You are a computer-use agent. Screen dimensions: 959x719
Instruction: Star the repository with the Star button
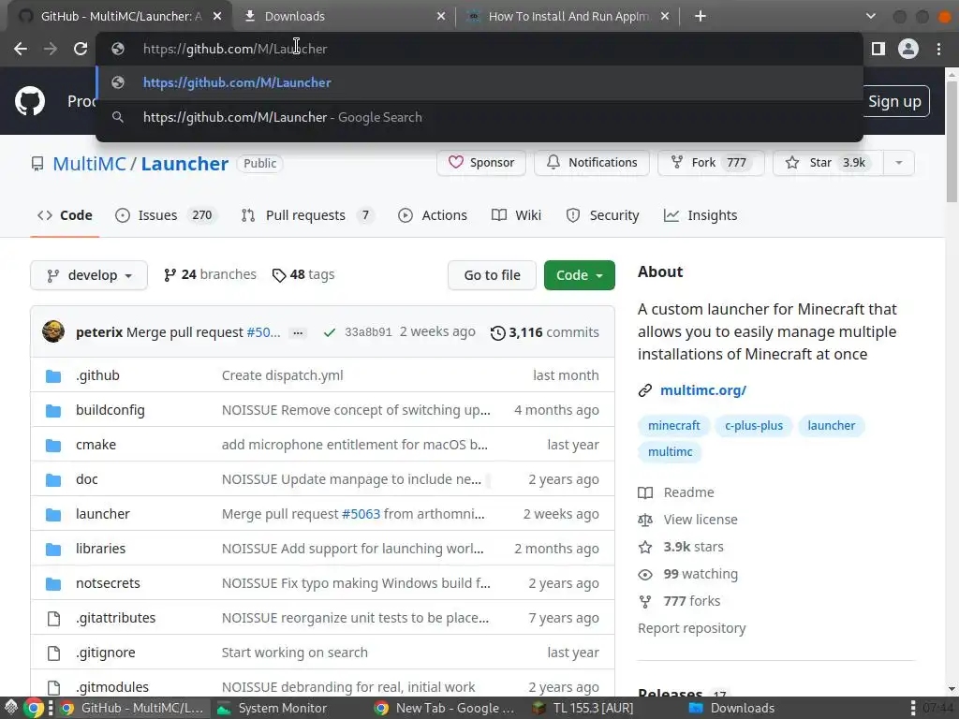[x=828, y=163]
